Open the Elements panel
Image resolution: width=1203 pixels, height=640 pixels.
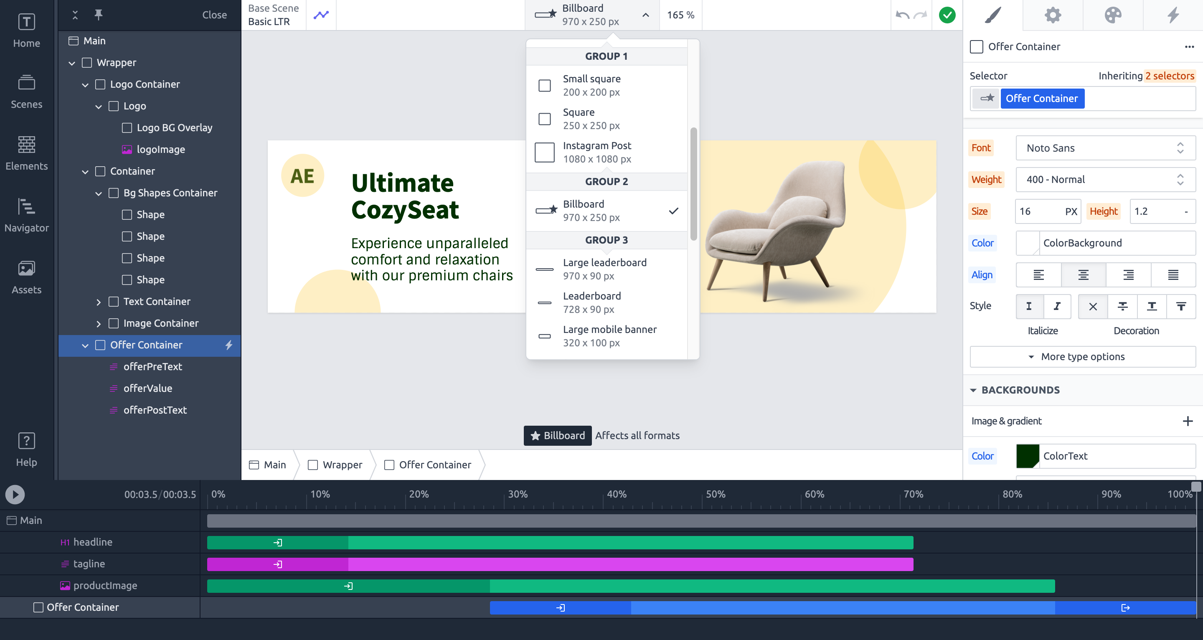click(26, 153)
